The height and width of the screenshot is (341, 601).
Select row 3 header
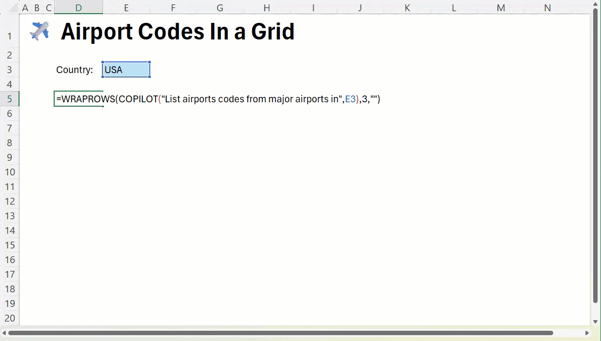[10, 70]
